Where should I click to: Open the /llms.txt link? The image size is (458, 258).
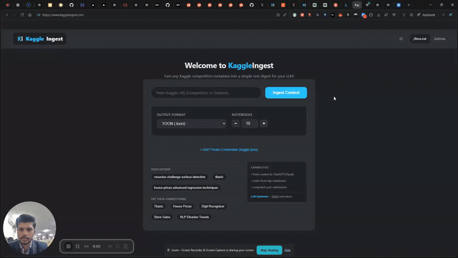point(420,39)
